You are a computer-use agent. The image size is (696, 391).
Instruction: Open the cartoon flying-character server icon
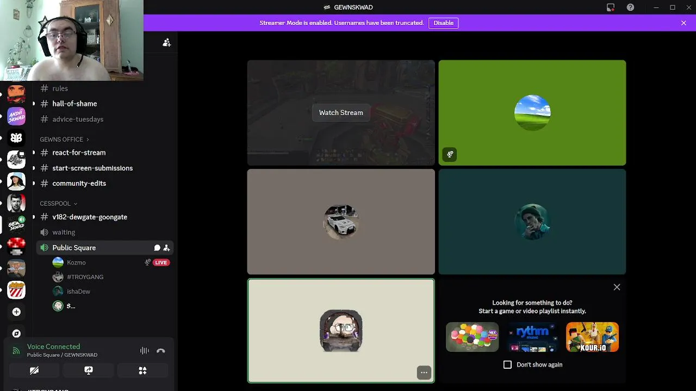pyautogui.click(x=16, y=268)
